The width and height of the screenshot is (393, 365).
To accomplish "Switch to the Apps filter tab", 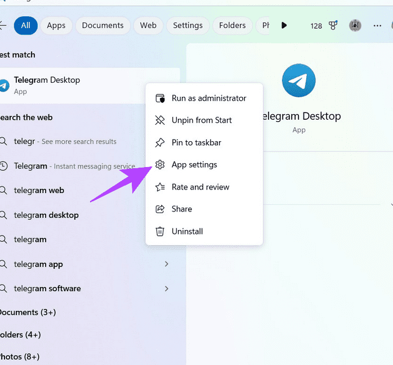I will tap(56, 25).
